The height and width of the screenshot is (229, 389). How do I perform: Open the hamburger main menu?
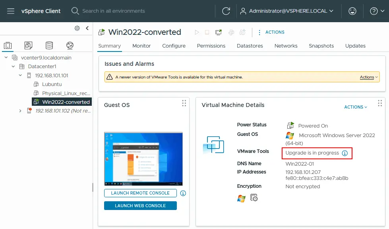click(x=11, y=11)
